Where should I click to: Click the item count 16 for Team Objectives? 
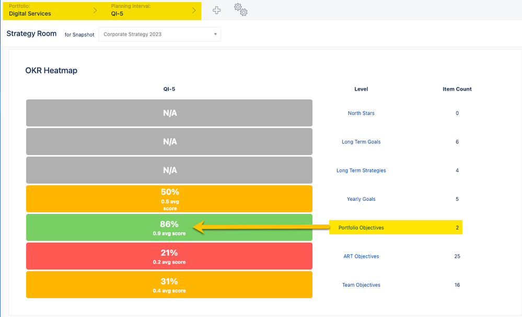click(457, 285)
